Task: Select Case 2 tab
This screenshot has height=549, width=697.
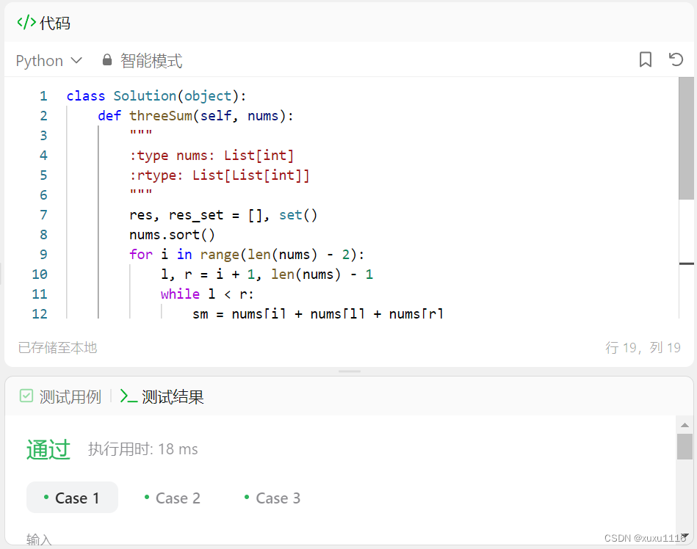Action: 173,498
